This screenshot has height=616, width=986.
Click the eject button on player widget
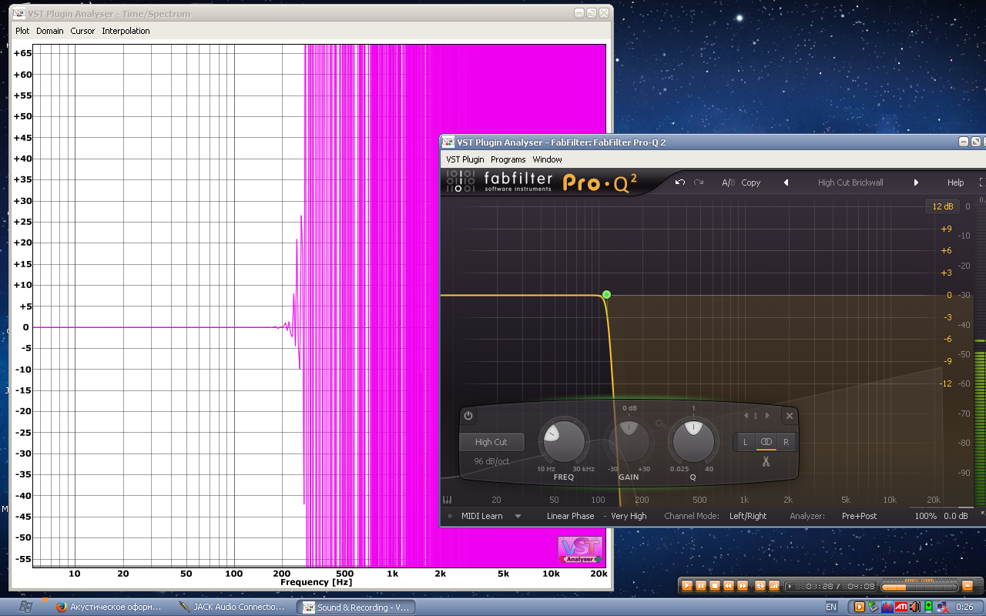coord(968,586)
